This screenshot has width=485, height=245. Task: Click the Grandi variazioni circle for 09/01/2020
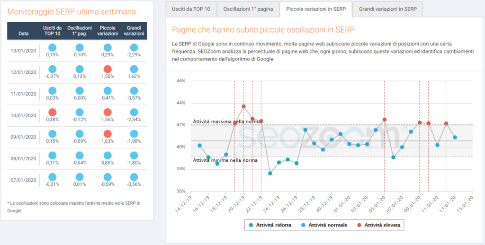(134, 134)
